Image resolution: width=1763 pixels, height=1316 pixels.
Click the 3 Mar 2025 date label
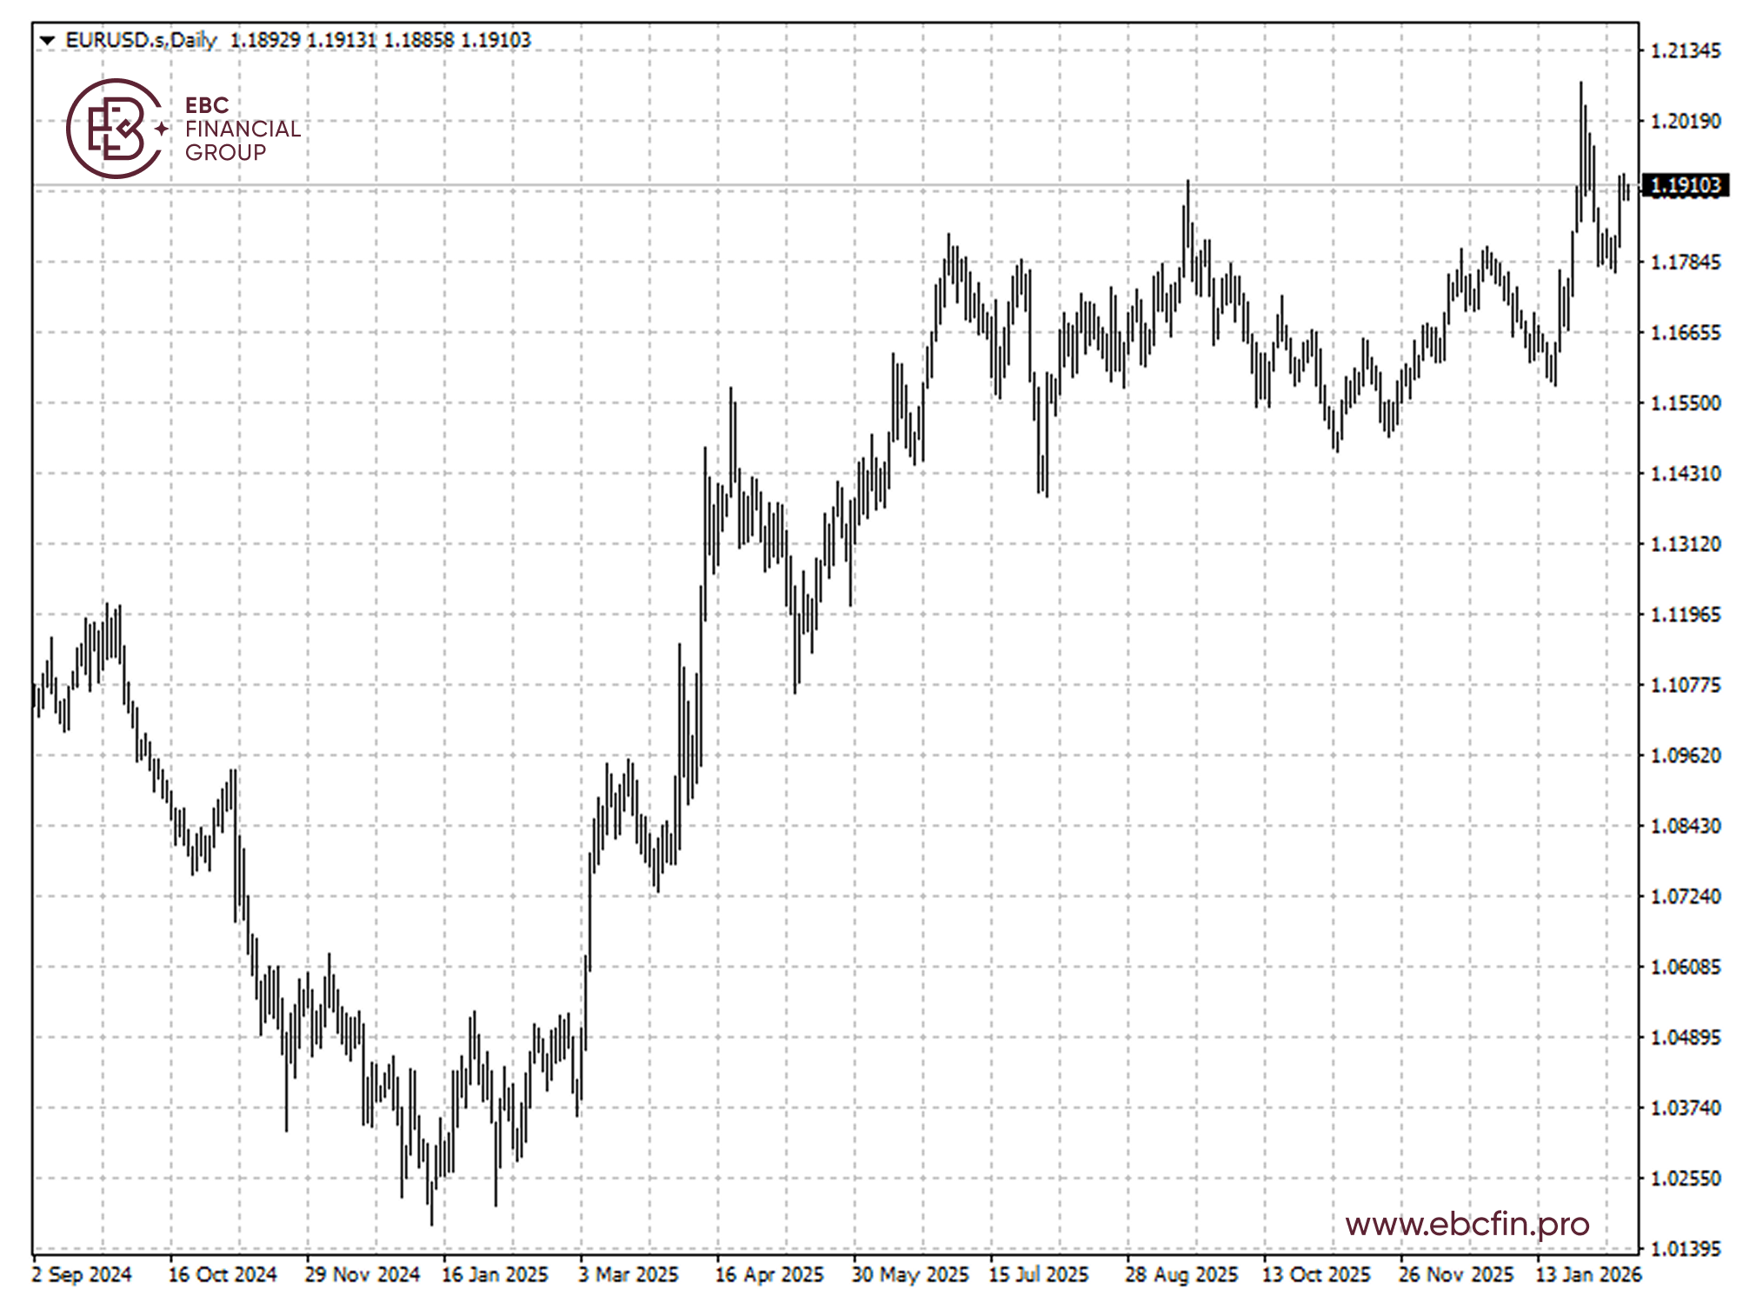click(x=628, y=1274)
